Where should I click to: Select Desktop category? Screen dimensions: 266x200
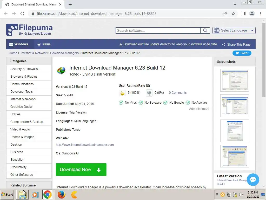[29, 144]
